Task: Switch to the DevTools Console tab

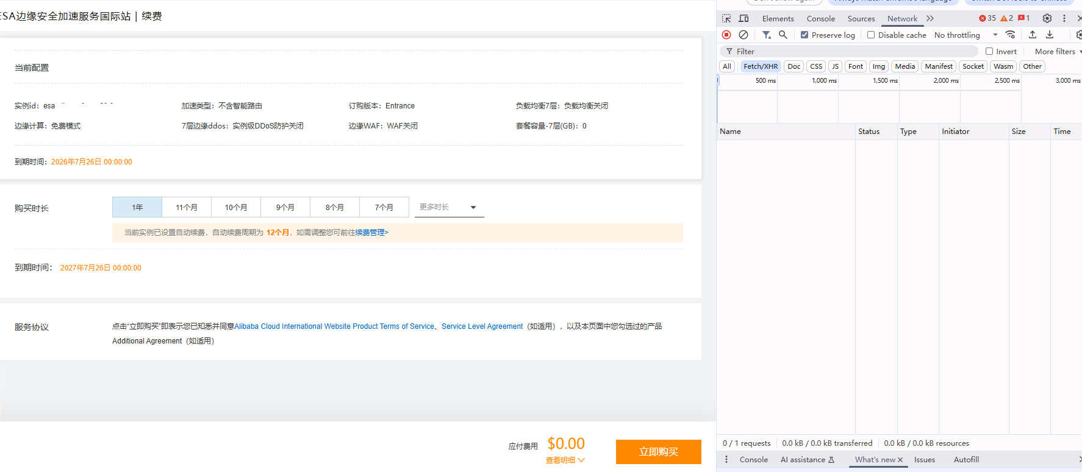Action: (x=821, y=18)
